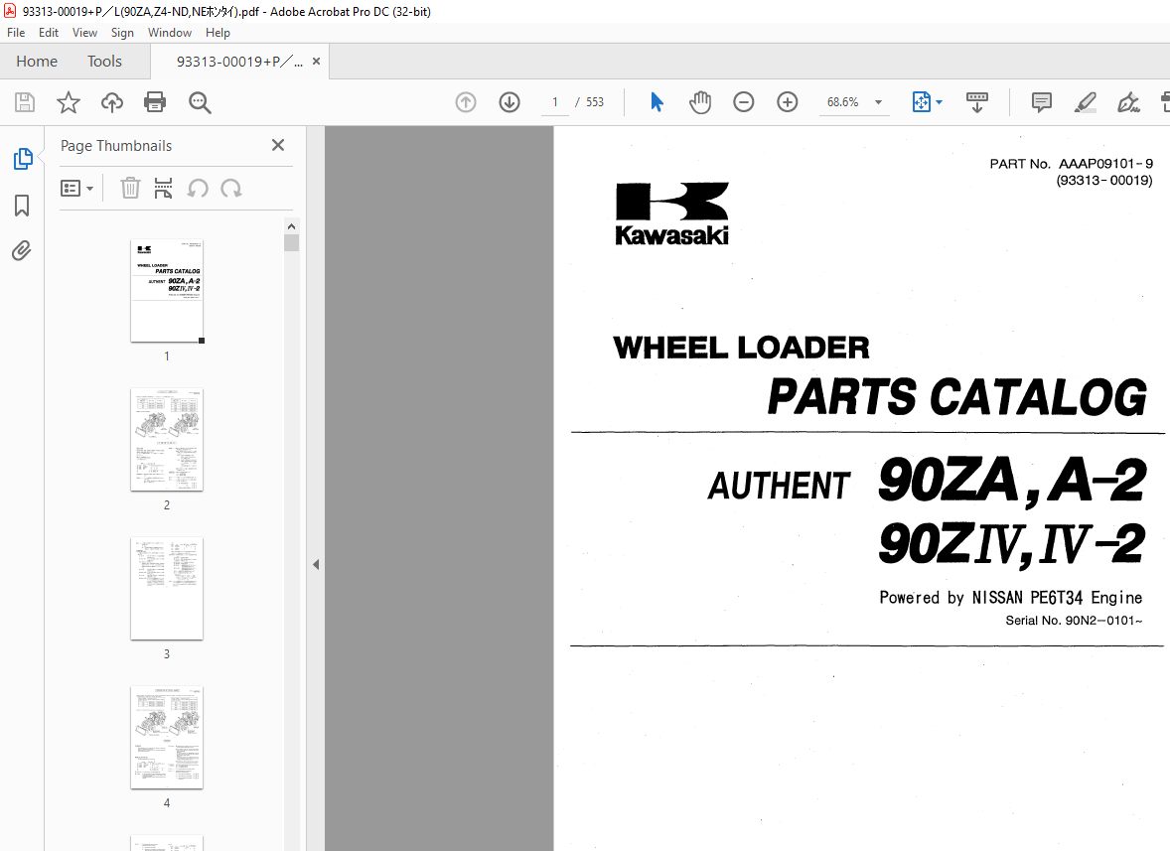Select the highlighter pen tool
1170x851 pixels.
tap(1085, 102)
